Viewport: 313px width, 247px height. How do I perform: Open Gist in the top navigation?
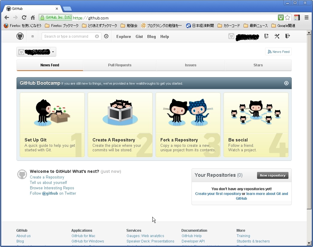click(139, 36)
